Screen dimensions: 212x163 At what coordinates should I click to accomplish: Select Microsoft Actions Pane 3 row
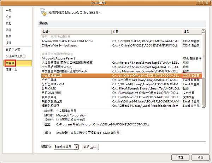click(122, 58)
